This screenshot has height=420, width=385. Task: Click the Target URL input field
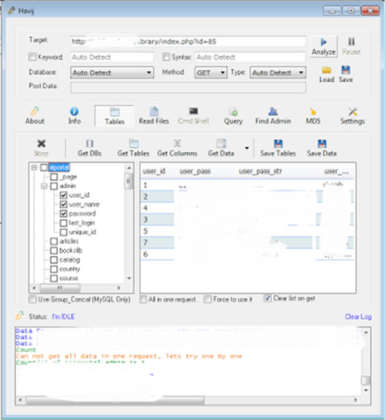(x=188, y=42)
